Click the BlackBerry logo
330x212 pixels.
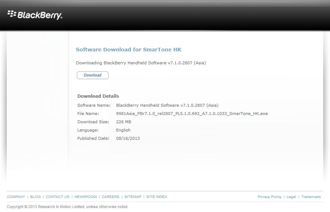(35, 15)
